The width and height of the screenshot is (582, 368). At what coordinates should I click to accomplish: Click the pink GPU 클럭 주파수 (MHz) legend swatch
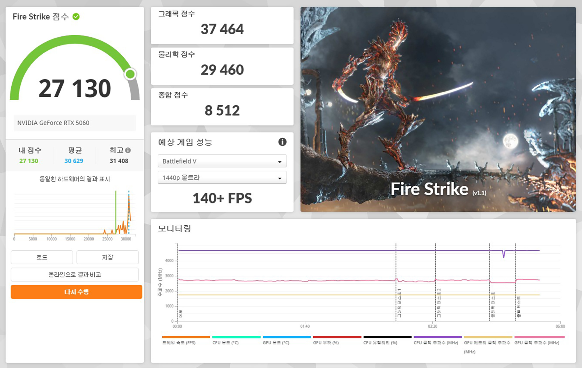pyautogui.click(x=539, y=337)
